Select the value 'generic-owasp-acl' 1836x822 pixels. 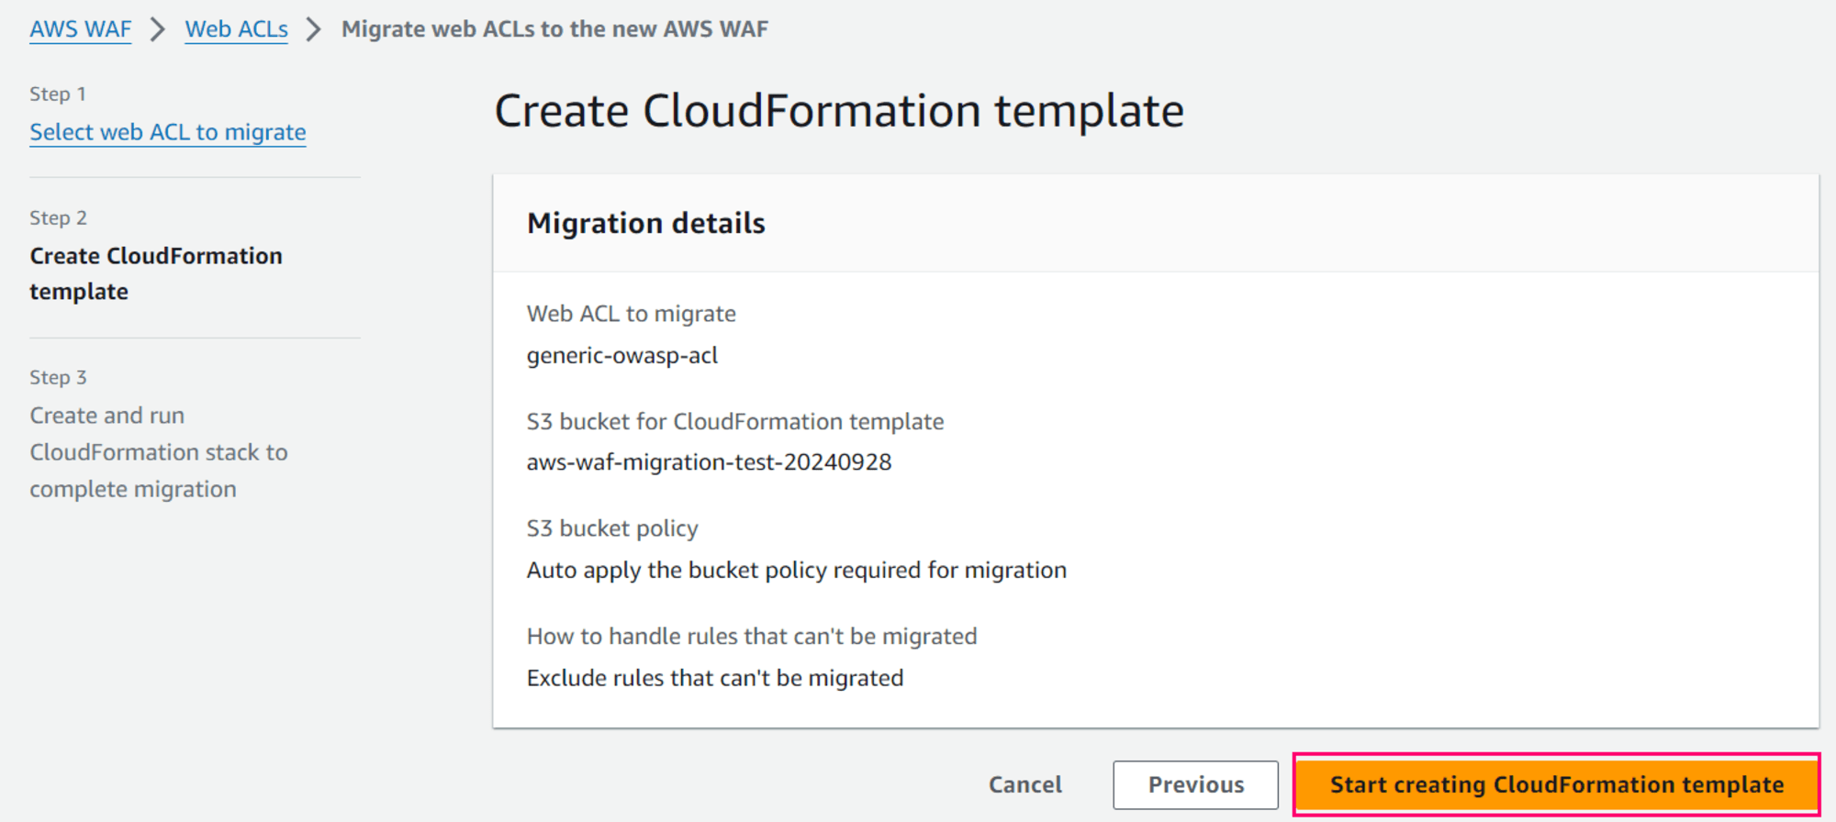[622, 355]
